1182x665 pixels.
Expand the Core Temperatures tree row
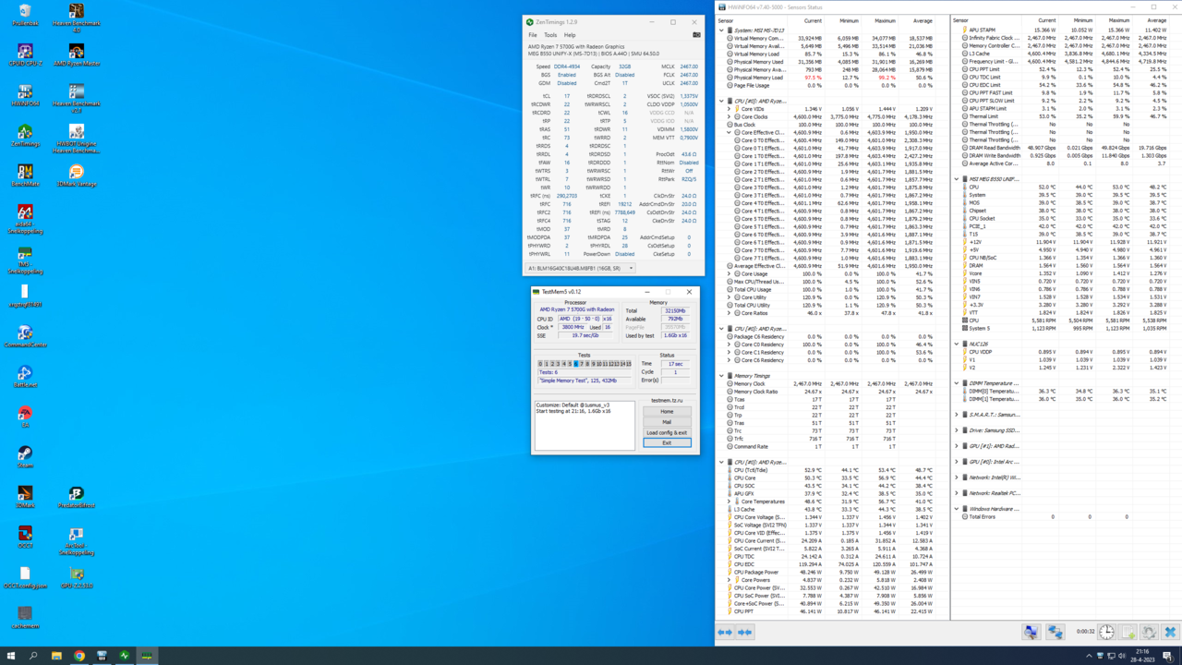click(x=729, y=502)
